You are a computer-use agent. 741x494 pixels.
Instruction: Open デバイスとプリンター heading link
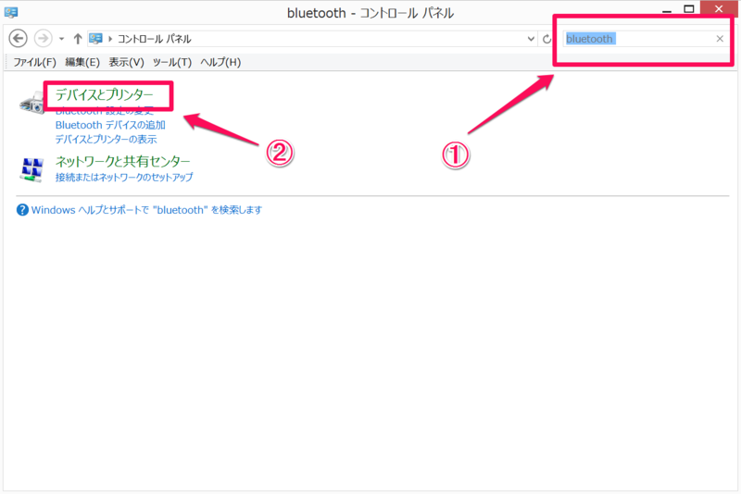click(x=105, y=95)
